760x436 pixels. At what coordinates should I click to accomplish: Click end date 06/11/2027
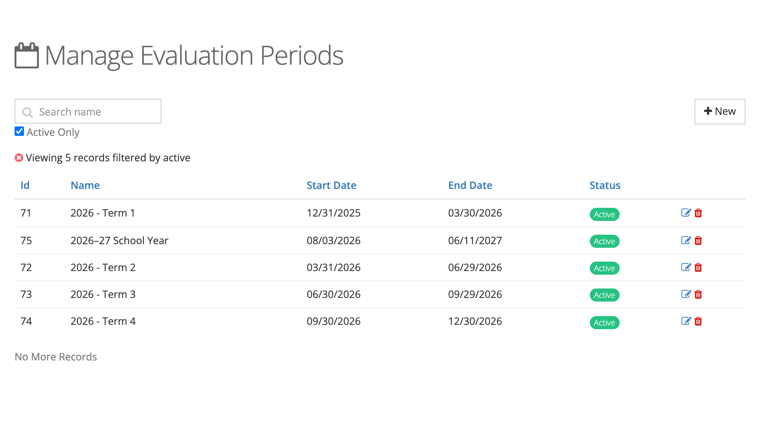tap(475, 241)
